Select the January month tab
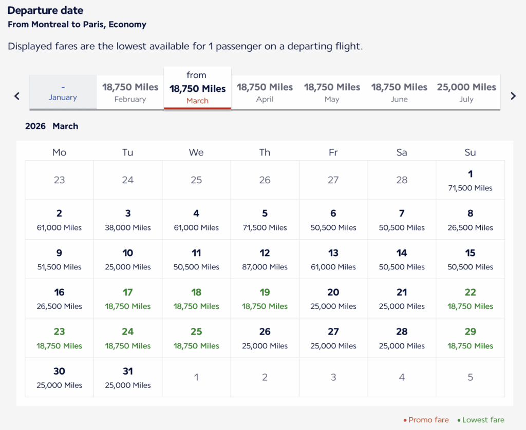Viewport: 526px width, 430px height. click(x=63, y=92)
